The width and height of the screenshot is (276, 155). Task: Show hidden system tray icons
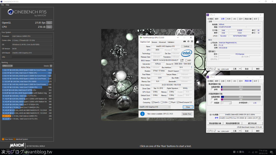249,152
